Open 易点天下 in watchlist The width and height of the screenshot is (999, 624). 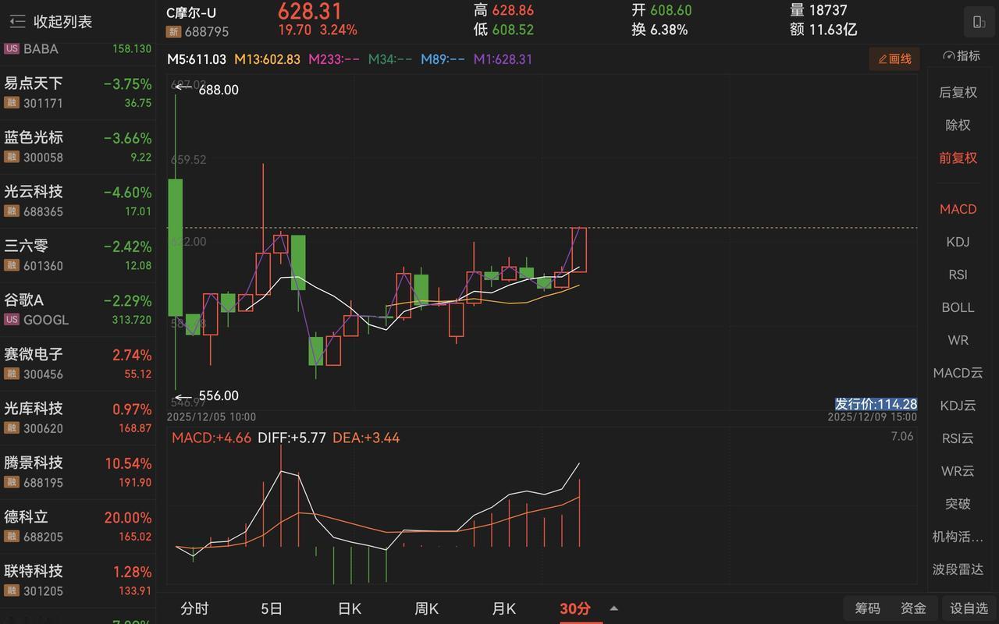pyautogui.click(x=78, y=93)
